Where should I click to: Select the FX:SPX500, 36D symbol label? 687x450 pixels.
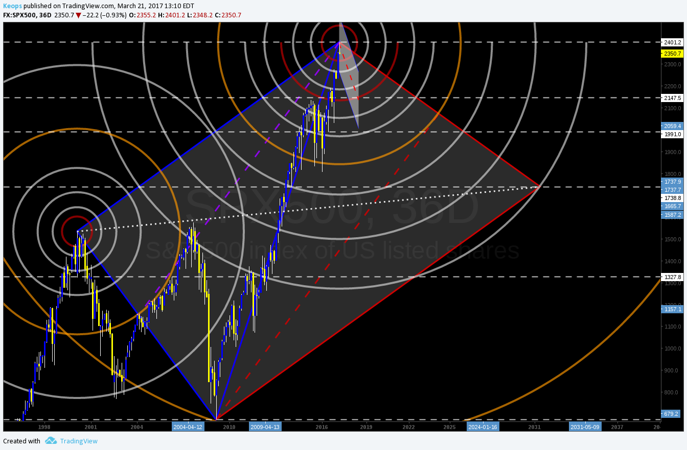coord(27,15)
